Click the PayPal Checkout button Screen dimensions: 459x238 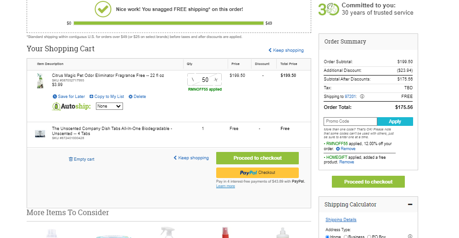click(x=257, y=173)
